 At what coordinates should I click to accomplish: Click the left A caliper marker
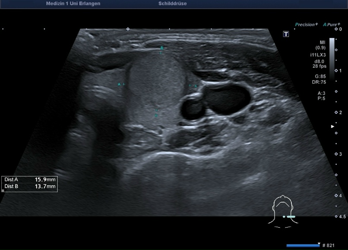[x=124, y=84]
